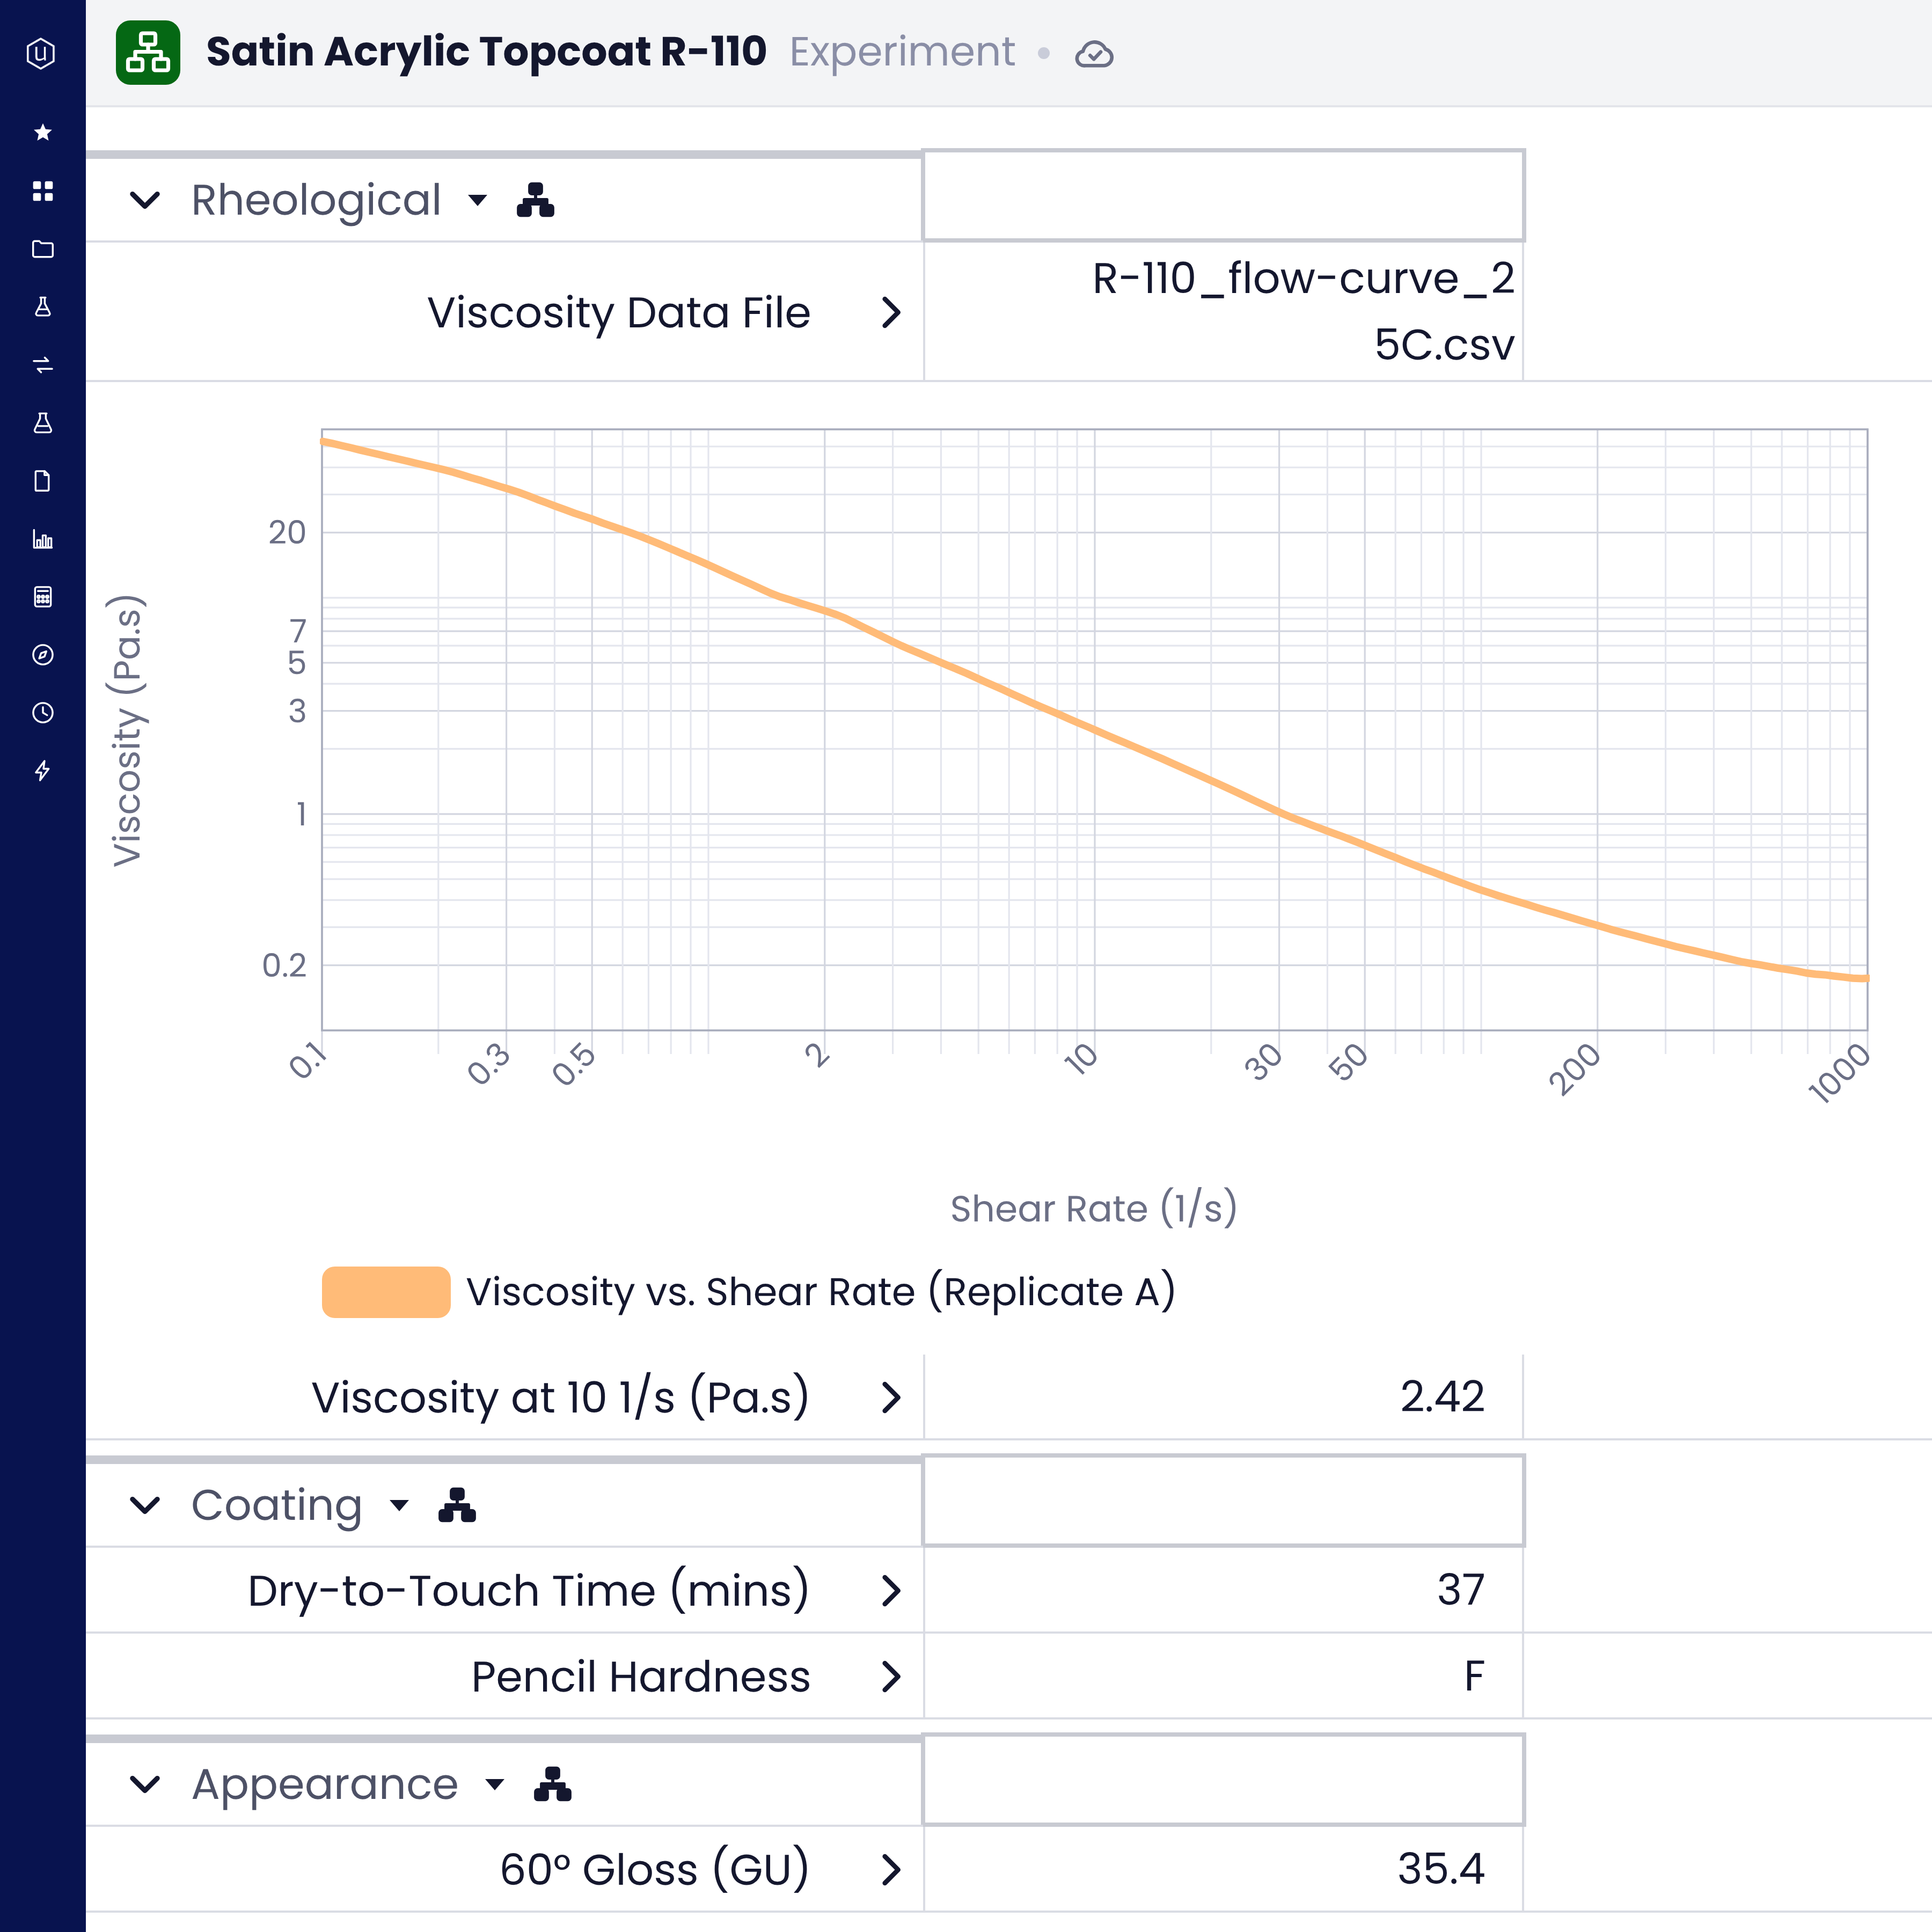Click the 60° Gloss (GU) label
This screenshot has height=1932, width=1932.
pos(655,1869)
